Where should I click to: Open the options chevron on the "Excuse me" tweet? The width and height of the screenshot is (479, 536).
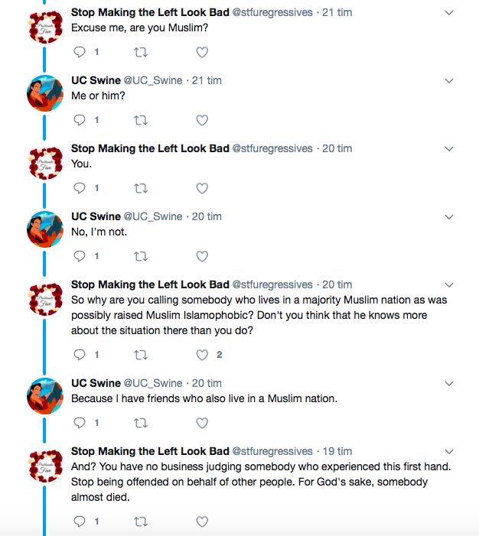pyautogui.click(x=449, y=13)
